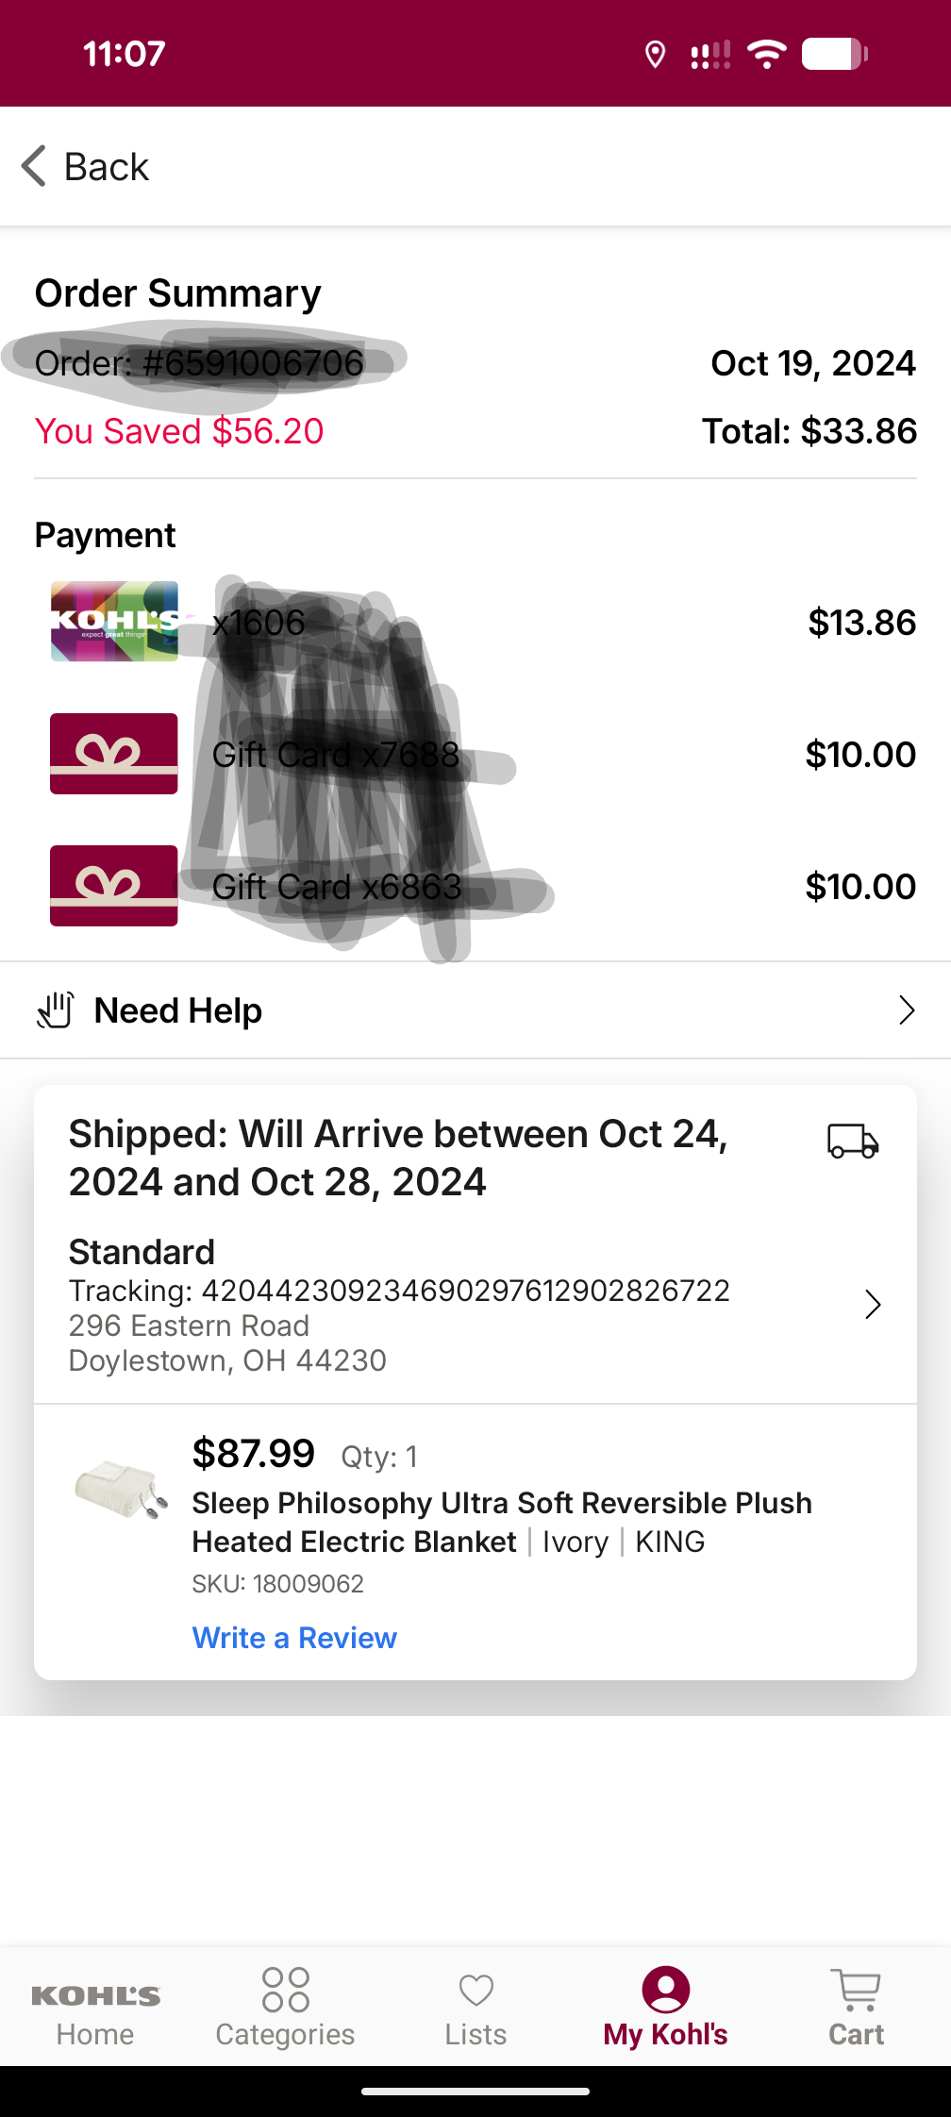Tap the delivery truck icon
The image size is (951, 2117).
pos(853,1141)
